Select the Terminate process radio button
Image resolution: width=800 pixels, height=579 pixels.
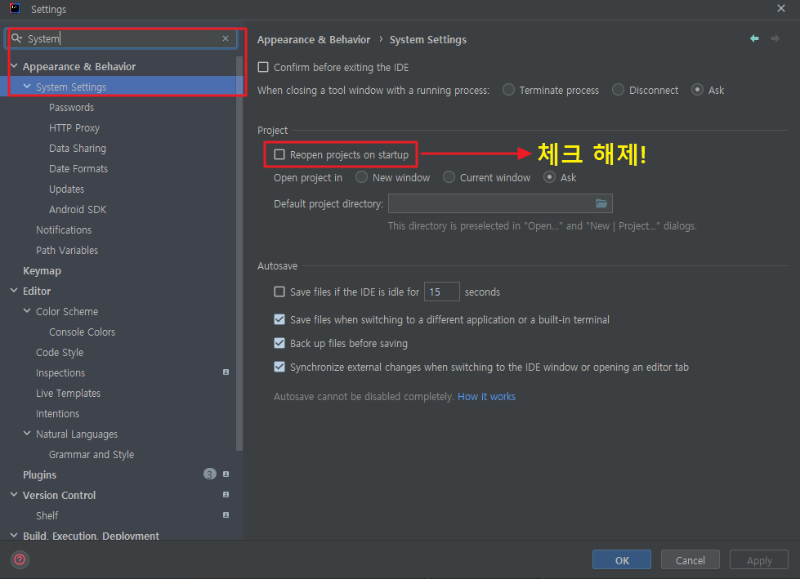coord(507,90)
